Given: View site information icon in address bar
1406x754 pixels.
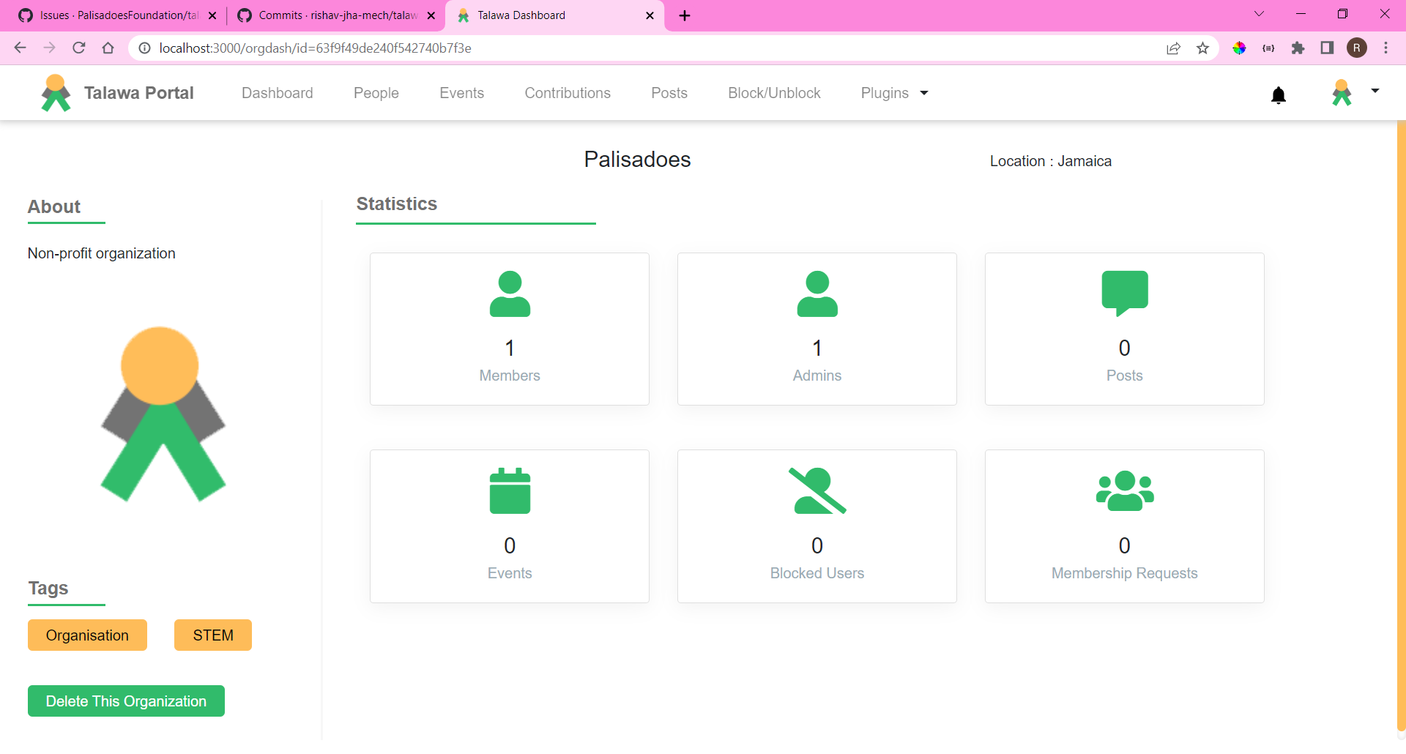Looking at the screenshot, I should pyautogui.click(x=145, y=48).
